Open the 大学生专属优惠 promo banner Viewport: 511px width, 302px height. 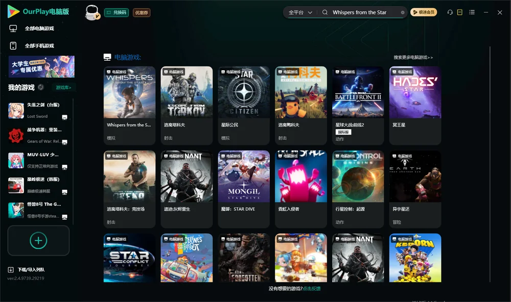(x=41, y=67)
